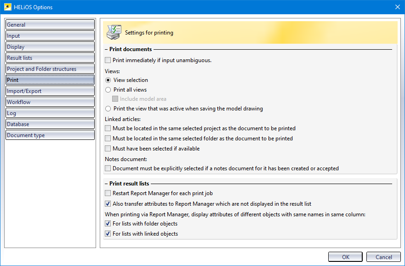Open the Workflow category

(50, 102)
